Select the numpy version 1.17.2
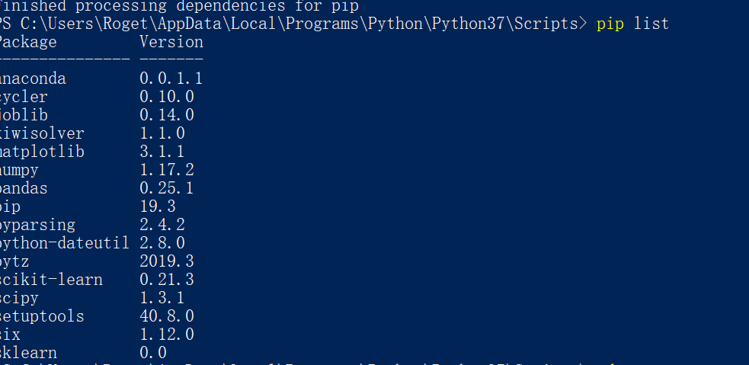 (167, 170)
